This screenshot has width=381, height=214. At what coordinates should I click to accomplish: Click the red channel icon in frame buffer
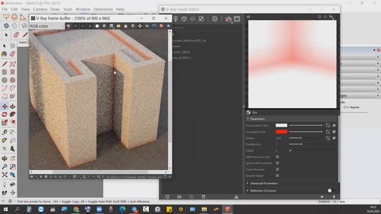[x=76, y=26]
